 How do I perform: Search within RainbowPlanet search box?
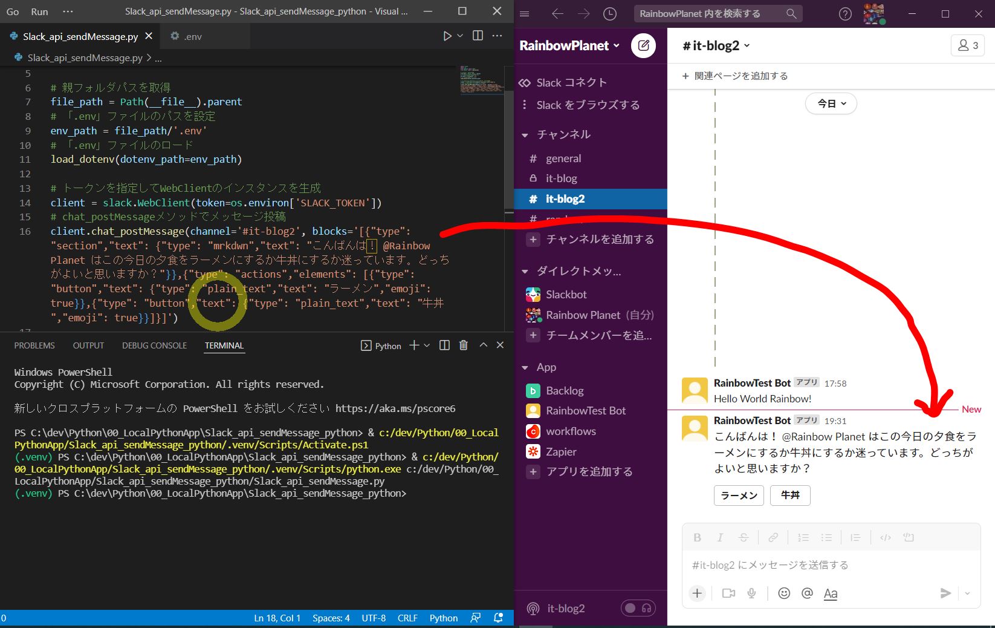pyautogui.click(x=718, y=13)
